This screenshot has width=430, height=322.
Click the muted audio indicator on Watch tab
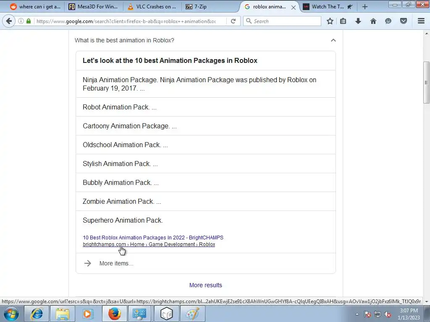(x=350, y=7)
